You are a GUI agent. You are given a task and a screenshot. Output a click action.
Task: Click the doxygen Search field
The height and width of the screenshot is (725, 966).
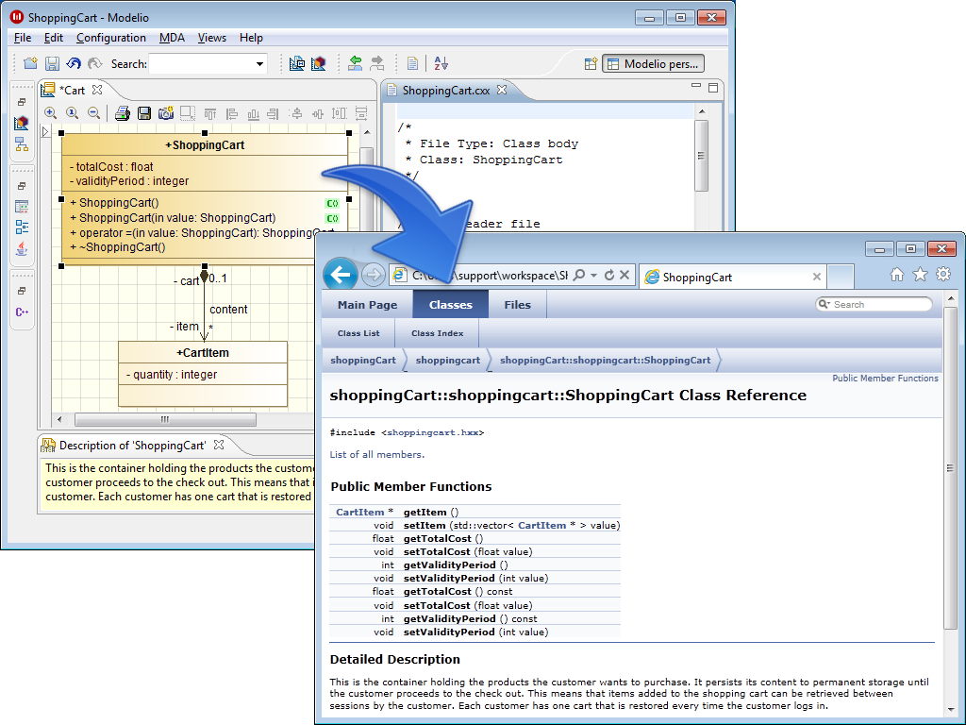874,304
